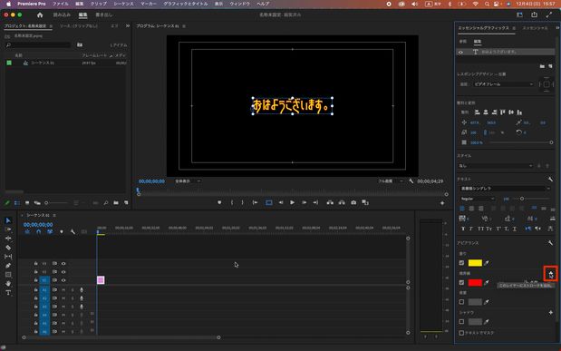Open the Style dropdown showing なし
Image resolution: width=561 pixels, height=351 pixels.
coord(495,166)
